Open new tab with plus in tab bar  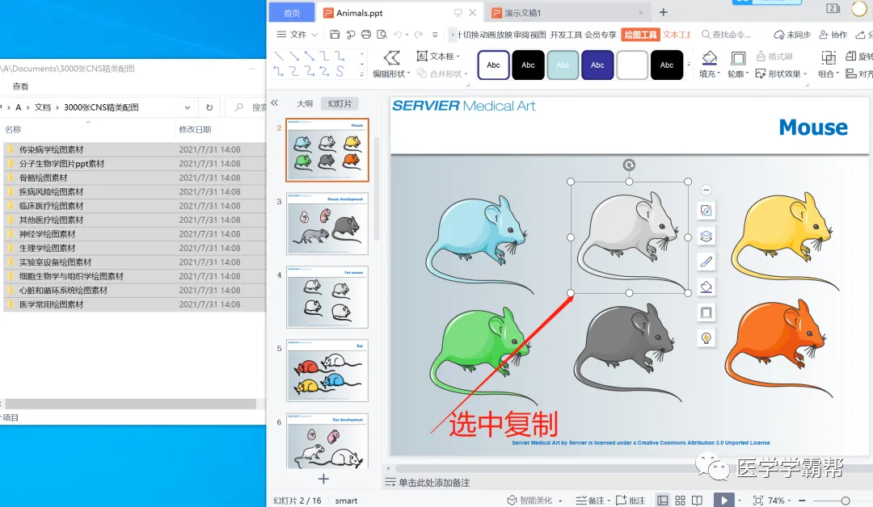(x=663, y=12)
